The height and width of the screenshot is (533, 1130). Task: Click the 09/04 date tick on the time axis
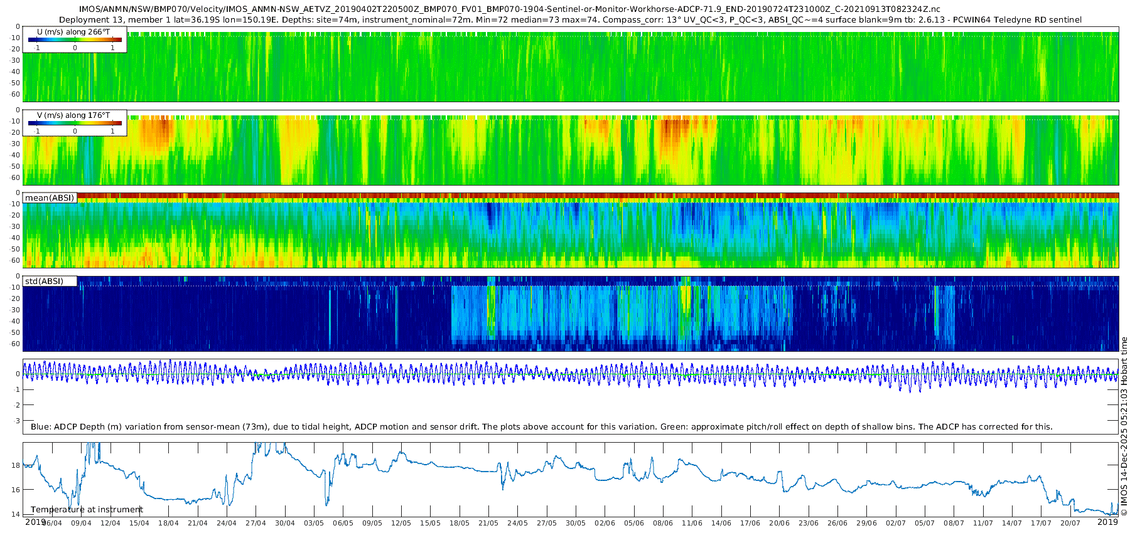(81, 524)
